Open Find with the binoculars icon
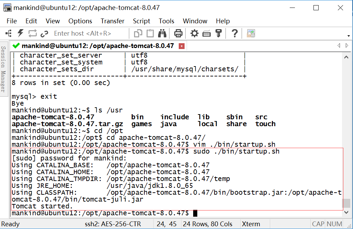This screenshot has width=353, height=229. pos(162,34)
